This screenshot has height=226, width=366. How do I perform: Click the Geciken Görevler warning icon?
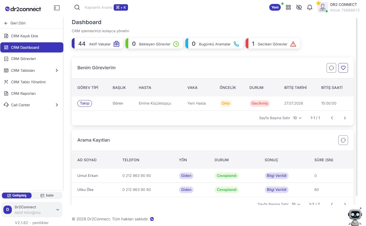tap(293, 44)
